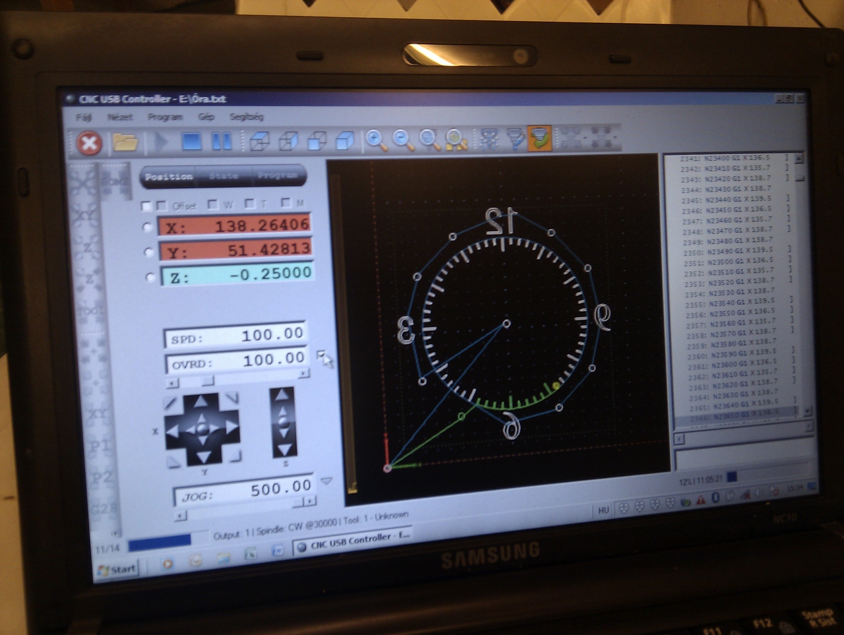The image size is (844, 635).
Task: Click the jog speed slider thumb
Action: point(298,502)
